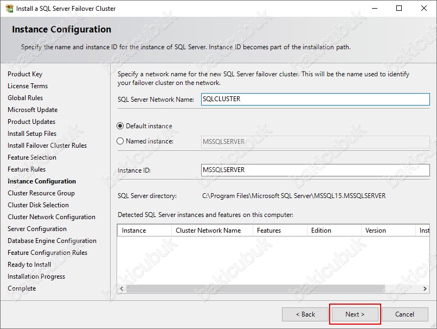Select the Microsoft Update step
437x329 pixels.
(33, 110)
